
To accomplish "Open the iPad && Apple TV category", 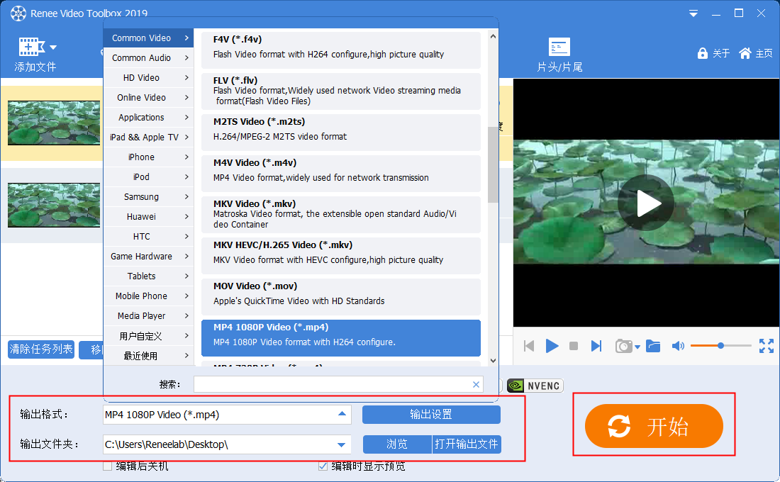I will (x=149, y=138).
